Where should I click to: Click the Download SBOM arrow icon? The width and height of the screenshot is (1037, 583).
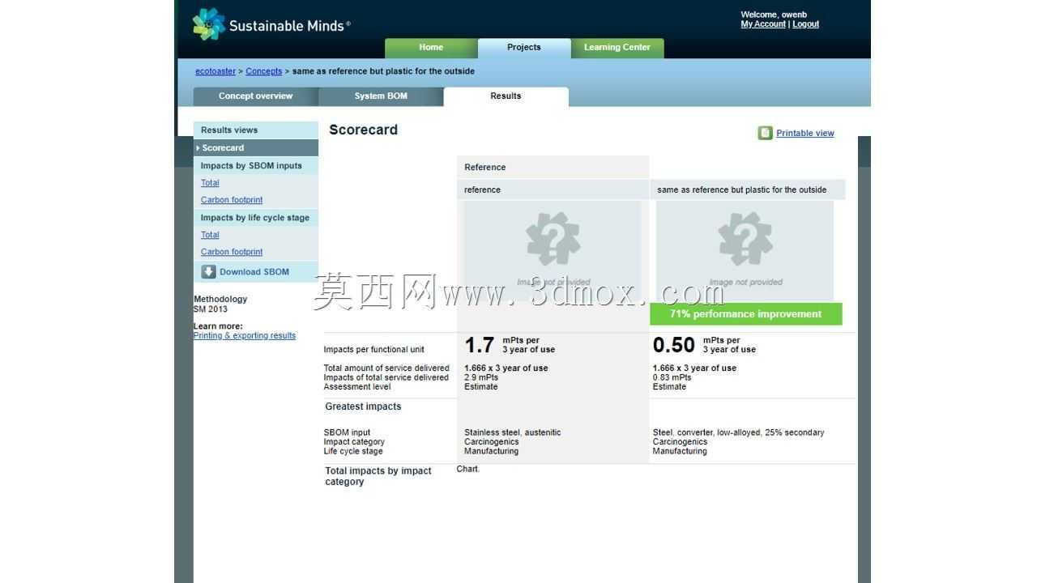(x=208, y=272)
